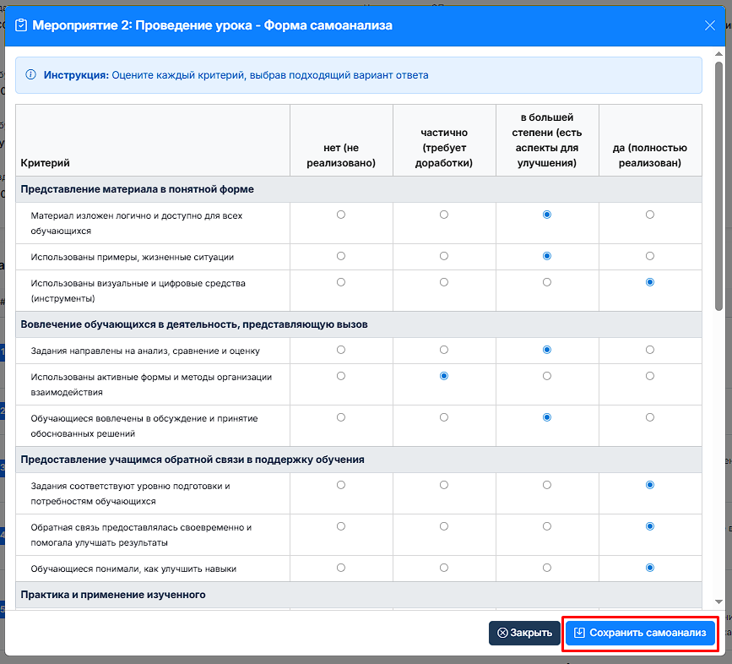Click the info icon beside Инструкция
Screen dimensions: 732x664
click(x=30, y=74)
